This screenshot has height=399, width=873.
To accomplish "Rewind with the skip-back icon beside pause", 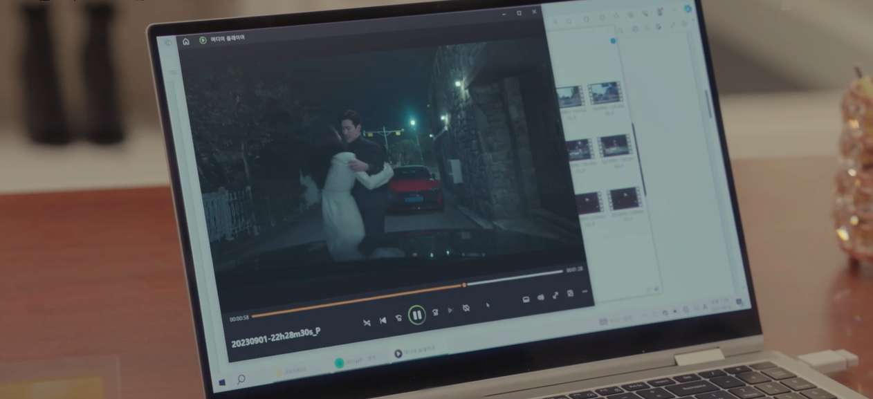I will tap(398, 317).
